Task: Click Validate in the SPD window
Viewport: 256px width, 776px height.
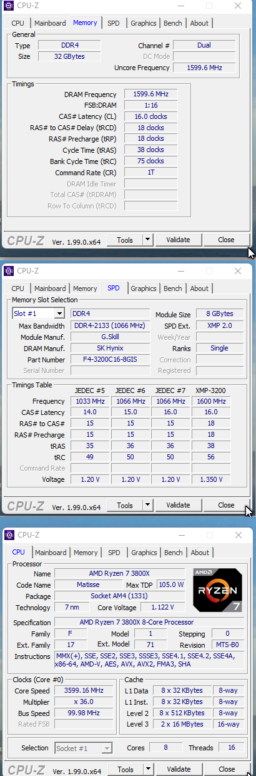Action: pos(178,505)
